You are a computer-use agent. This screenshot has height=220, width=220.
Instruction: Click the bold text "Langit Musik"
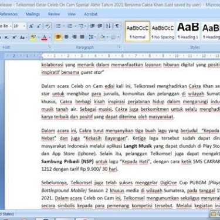(x=138, y=146)
